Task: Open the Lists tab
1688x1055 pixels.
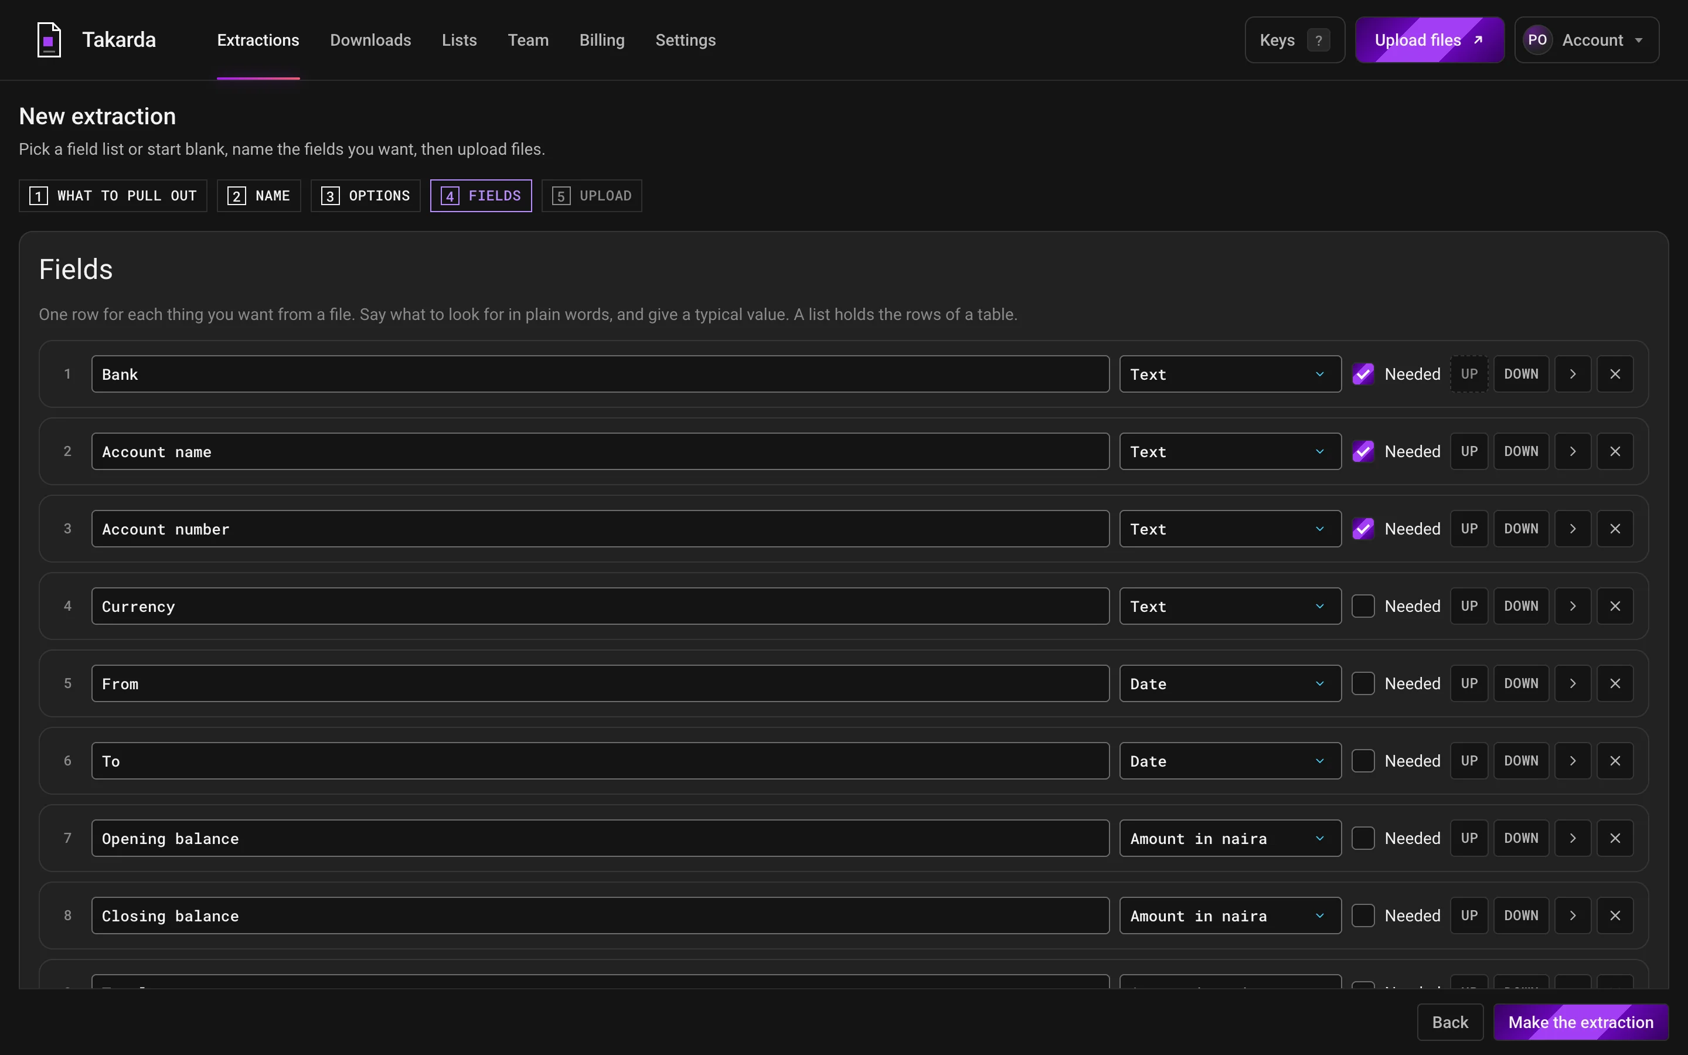Action: click(x=459, y=40)
